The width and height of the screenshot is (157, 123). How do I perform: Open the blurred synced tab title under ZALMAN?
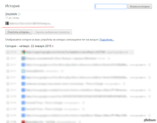point(30,24)
